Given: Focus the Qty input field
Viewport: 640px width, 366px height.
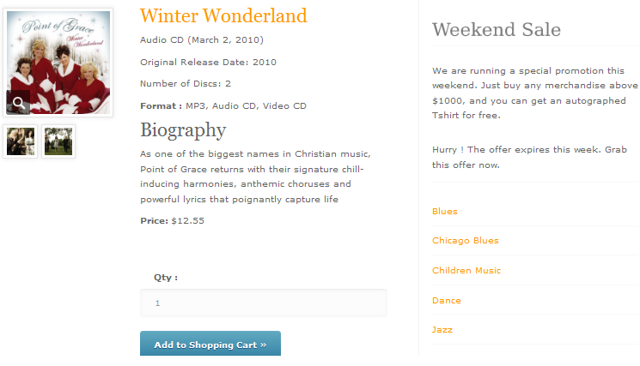Looking at the screenshot, I should [x=263, y=303].
